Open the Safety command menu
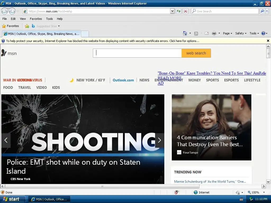 (241, 33)
